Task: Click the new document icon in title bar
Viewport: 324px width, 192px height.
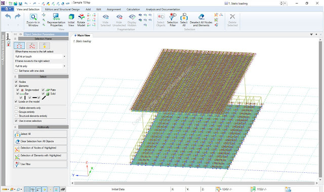Action: point(11,4)
